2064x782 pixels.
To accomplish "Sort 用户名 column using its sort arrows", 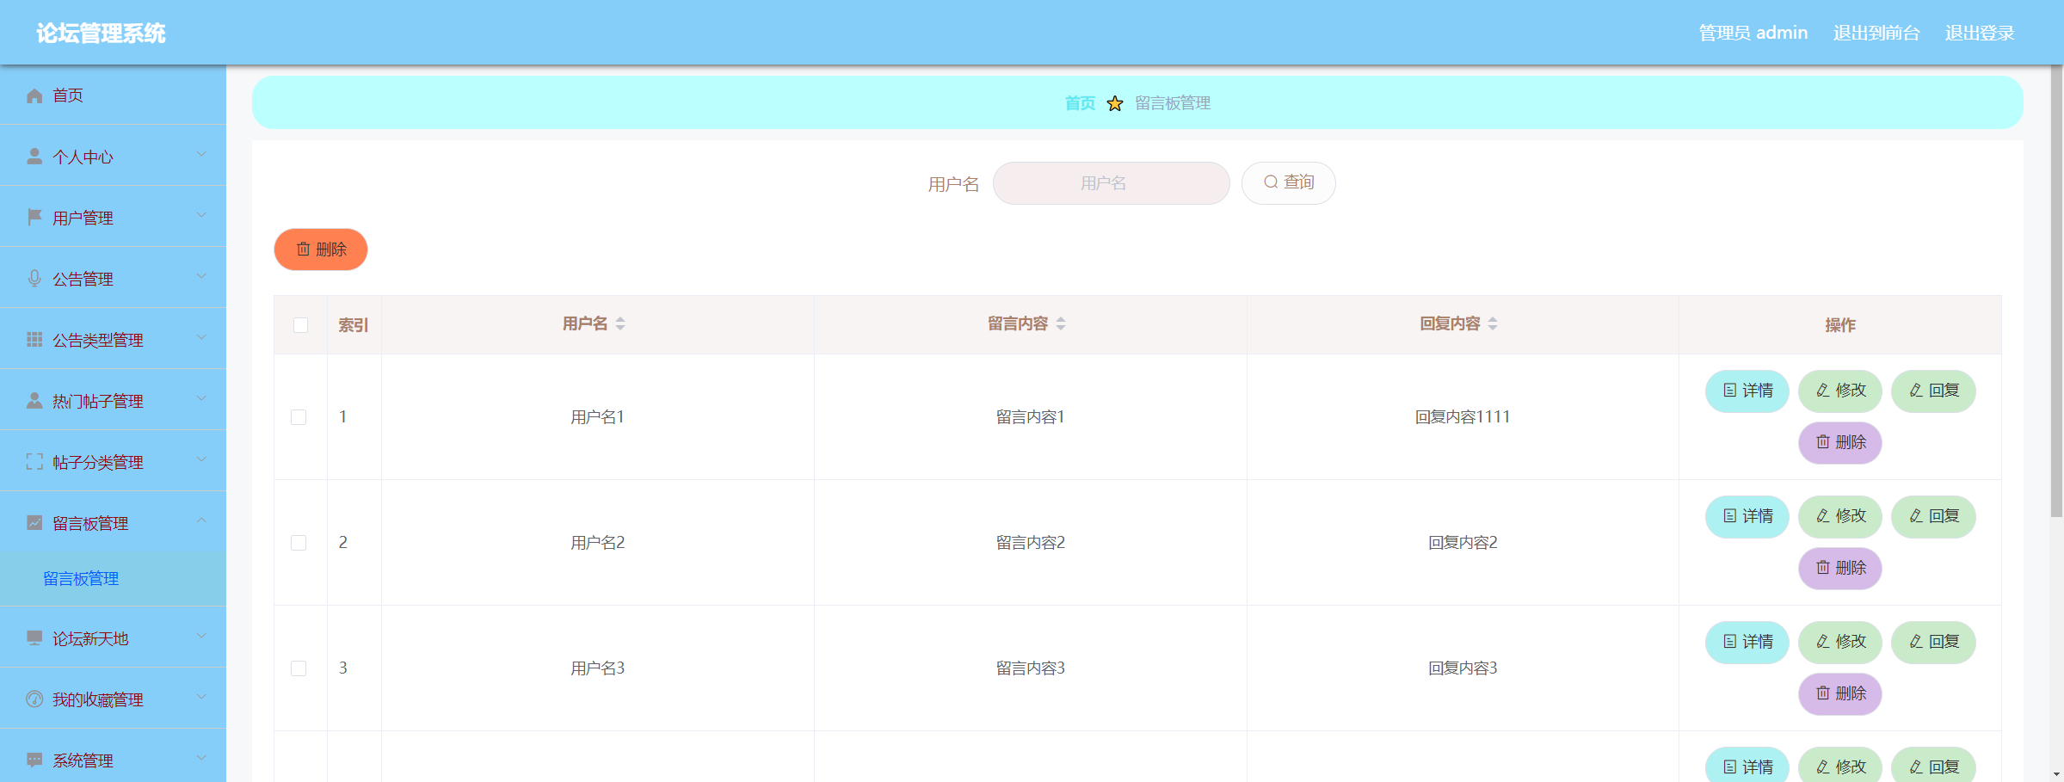I will [620, 323].
